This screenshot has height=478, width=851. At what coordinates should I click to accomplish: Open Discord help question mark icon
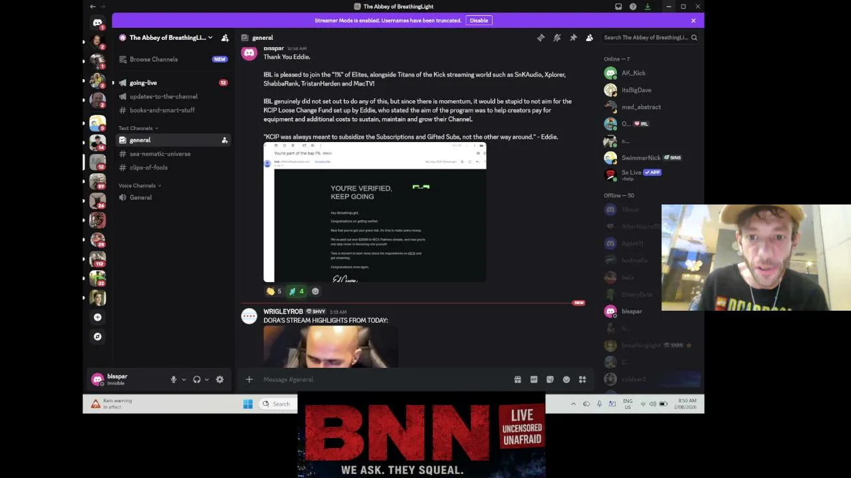(633, 7)
